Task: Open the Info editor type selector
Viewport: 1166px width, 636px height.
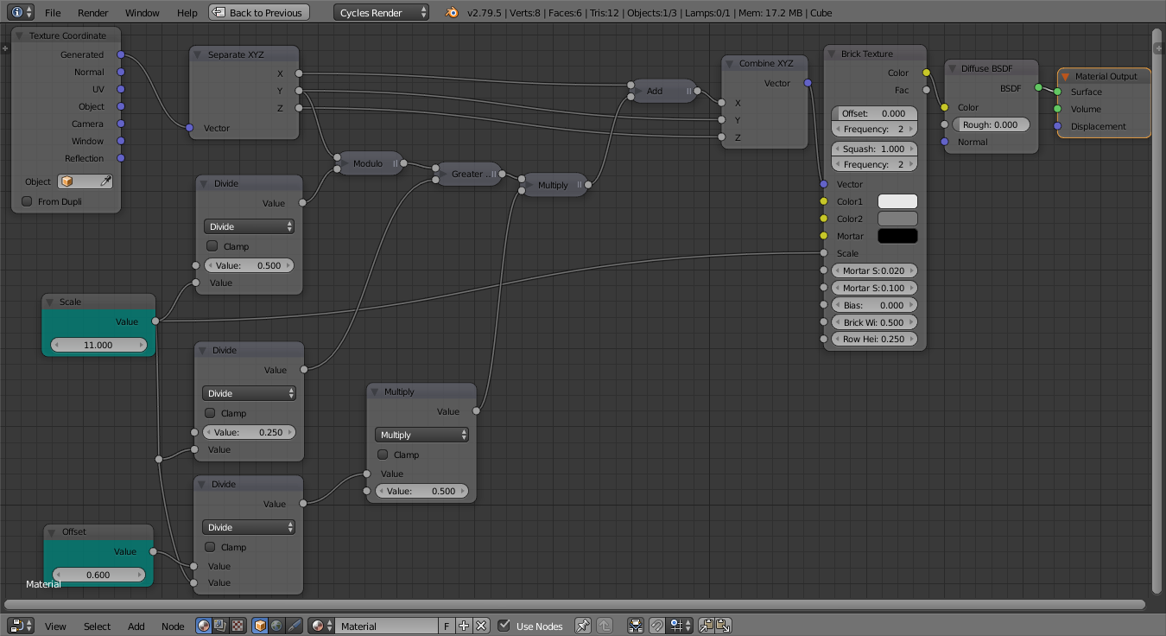Action: click(21, 12)
